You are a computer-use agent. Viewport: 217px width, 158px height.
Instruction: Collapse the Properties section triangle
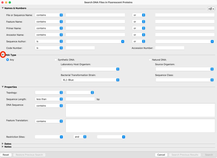[3, 87]
